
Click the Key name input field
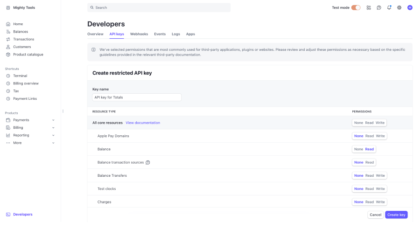pos(137,97)
